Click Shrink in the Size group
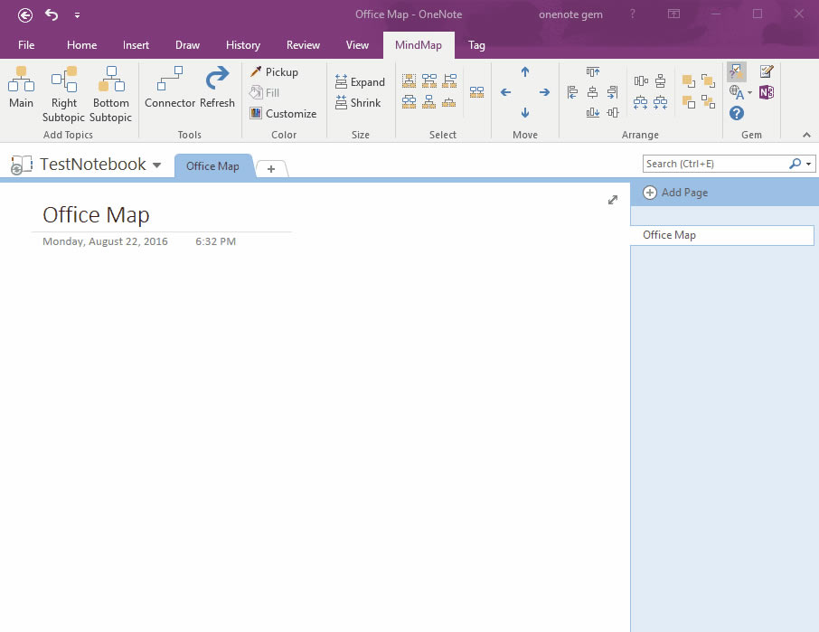 coord(359,103)
